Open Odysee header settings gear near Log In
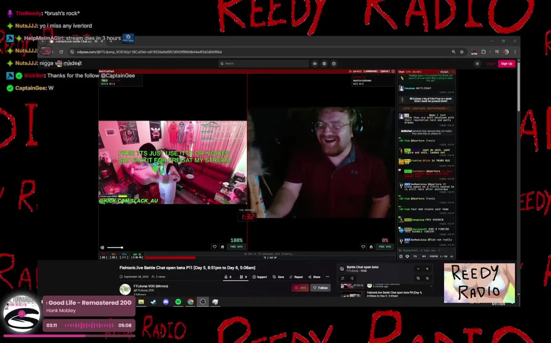 point(477,63)
